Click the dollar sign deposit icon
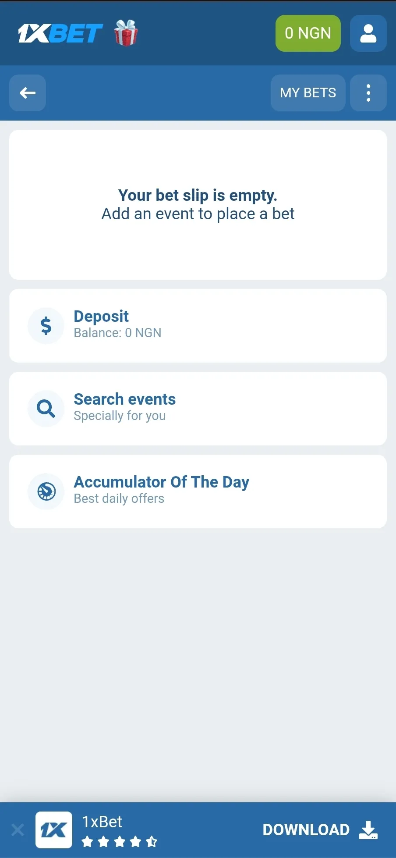This screenshot has height=858, width=396. coord(46,326)
